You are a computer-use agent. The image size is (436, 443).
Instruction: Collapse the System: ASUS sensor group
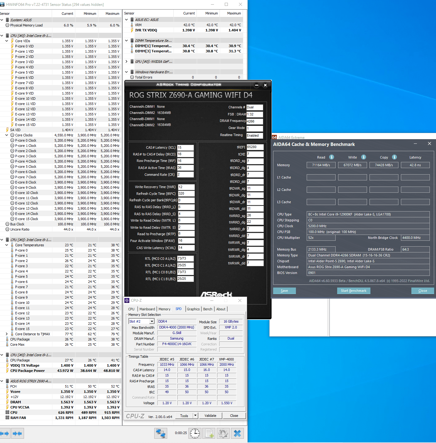[x=2, y=20]
